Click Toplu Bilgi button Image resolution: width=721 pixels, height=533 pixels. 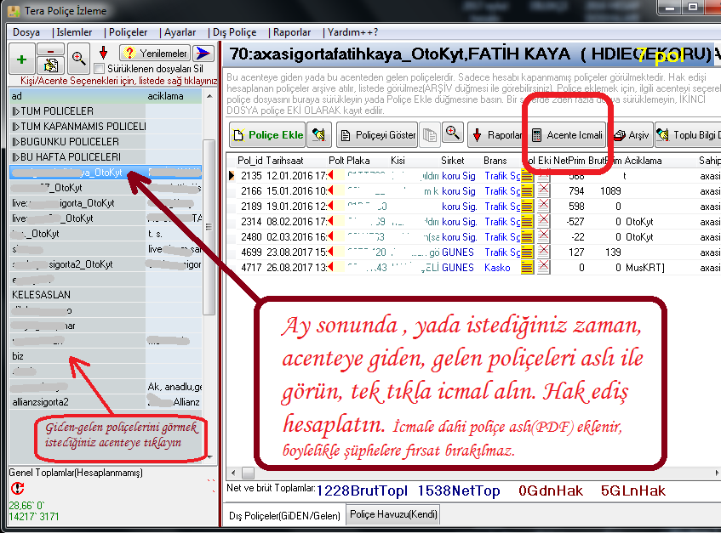[688, 135]
